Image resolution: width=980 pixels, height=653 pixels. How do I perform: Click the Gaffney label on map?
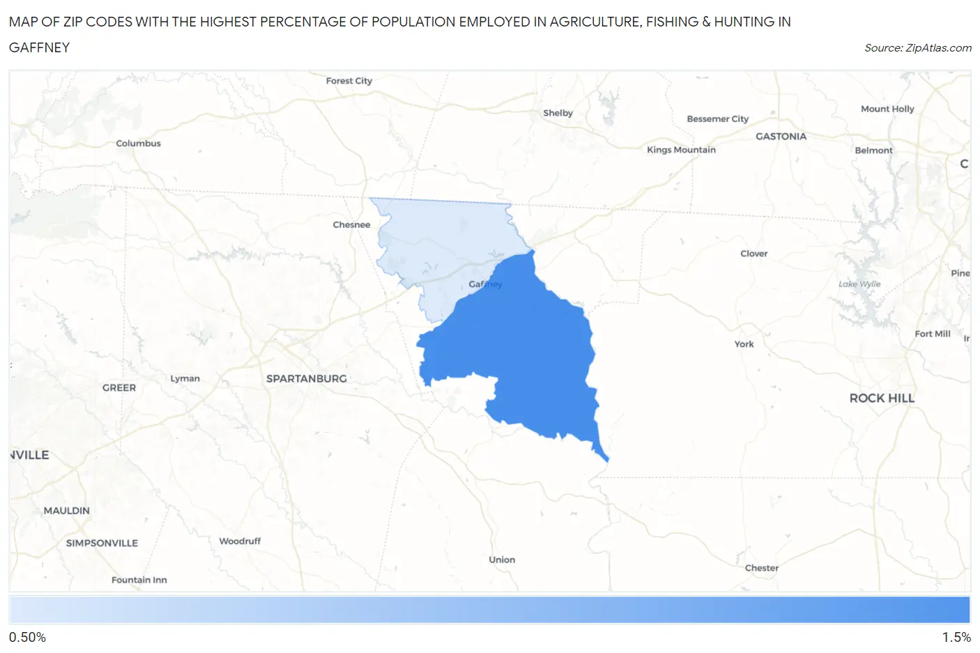coord(485,284)
